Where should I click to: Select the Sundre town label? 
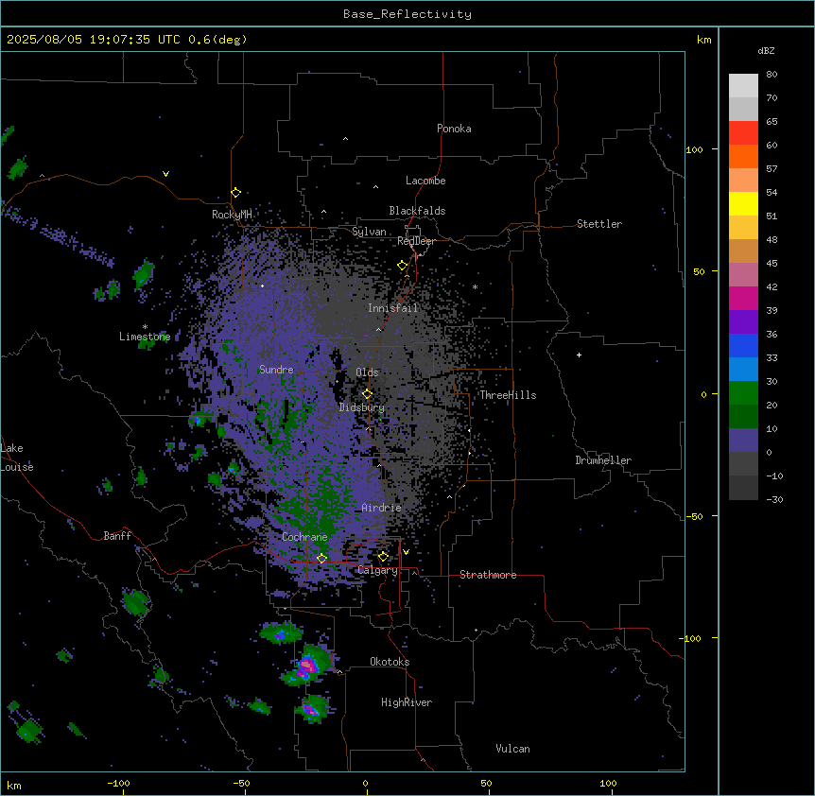point(276,370)
